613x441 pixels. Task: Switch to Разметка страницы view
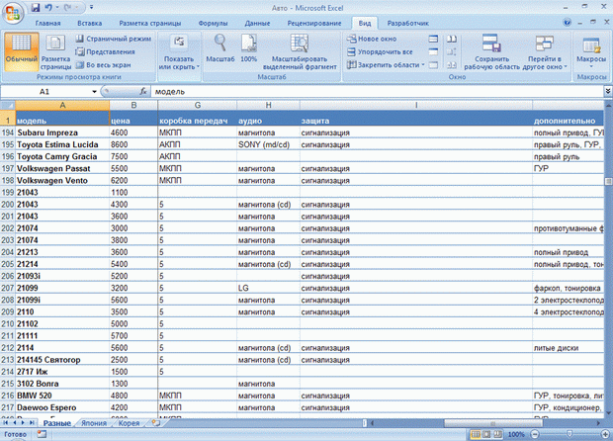click(x=55, y=52)
